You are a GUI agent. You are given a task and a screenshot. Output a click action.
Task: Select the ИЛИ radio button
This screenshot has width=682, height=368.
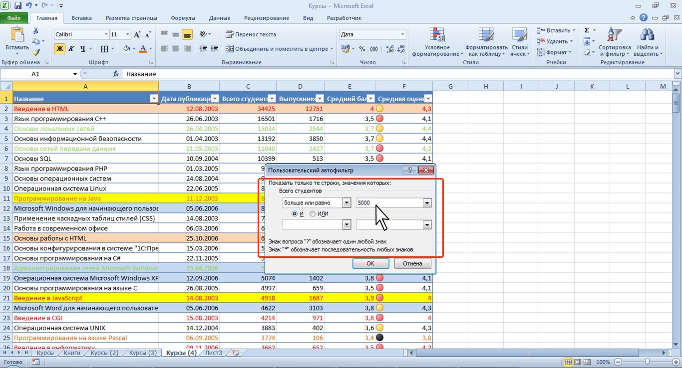[x=313, y=214]
